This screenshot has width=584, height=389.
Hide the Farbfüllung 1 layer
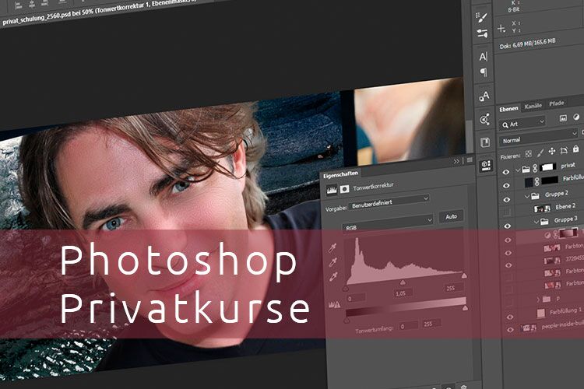point(510,317)
